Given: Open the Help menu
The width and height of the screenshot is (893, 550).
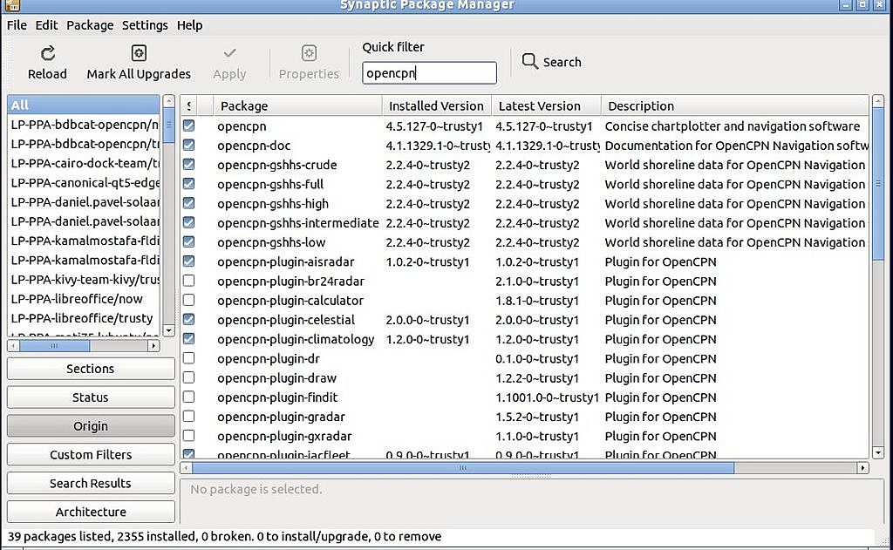Looking at the screenshot, I should [189, 25].
